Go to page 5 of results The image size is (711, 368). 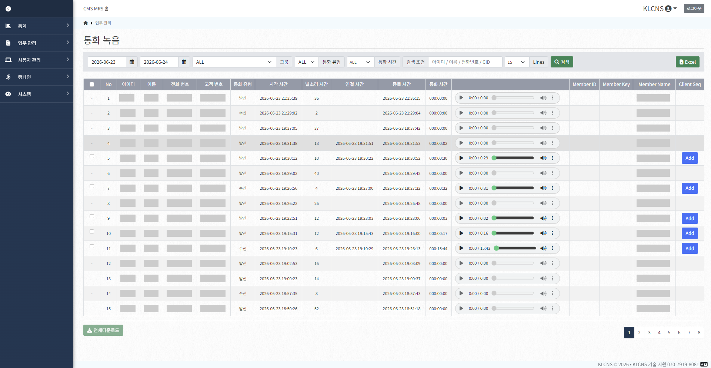[x=669, y=332]
